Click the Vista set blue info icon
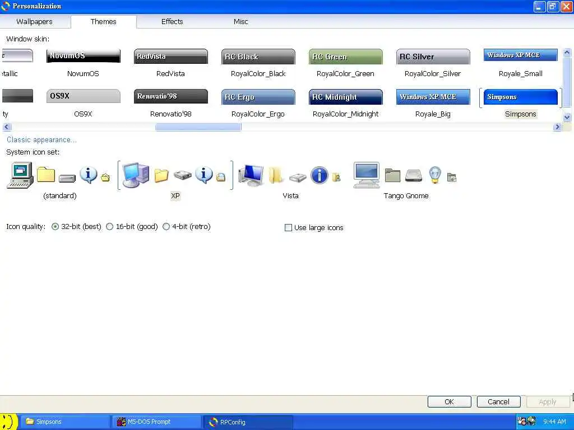The height and width of the screenshot is (430, 574). point(319,175)
